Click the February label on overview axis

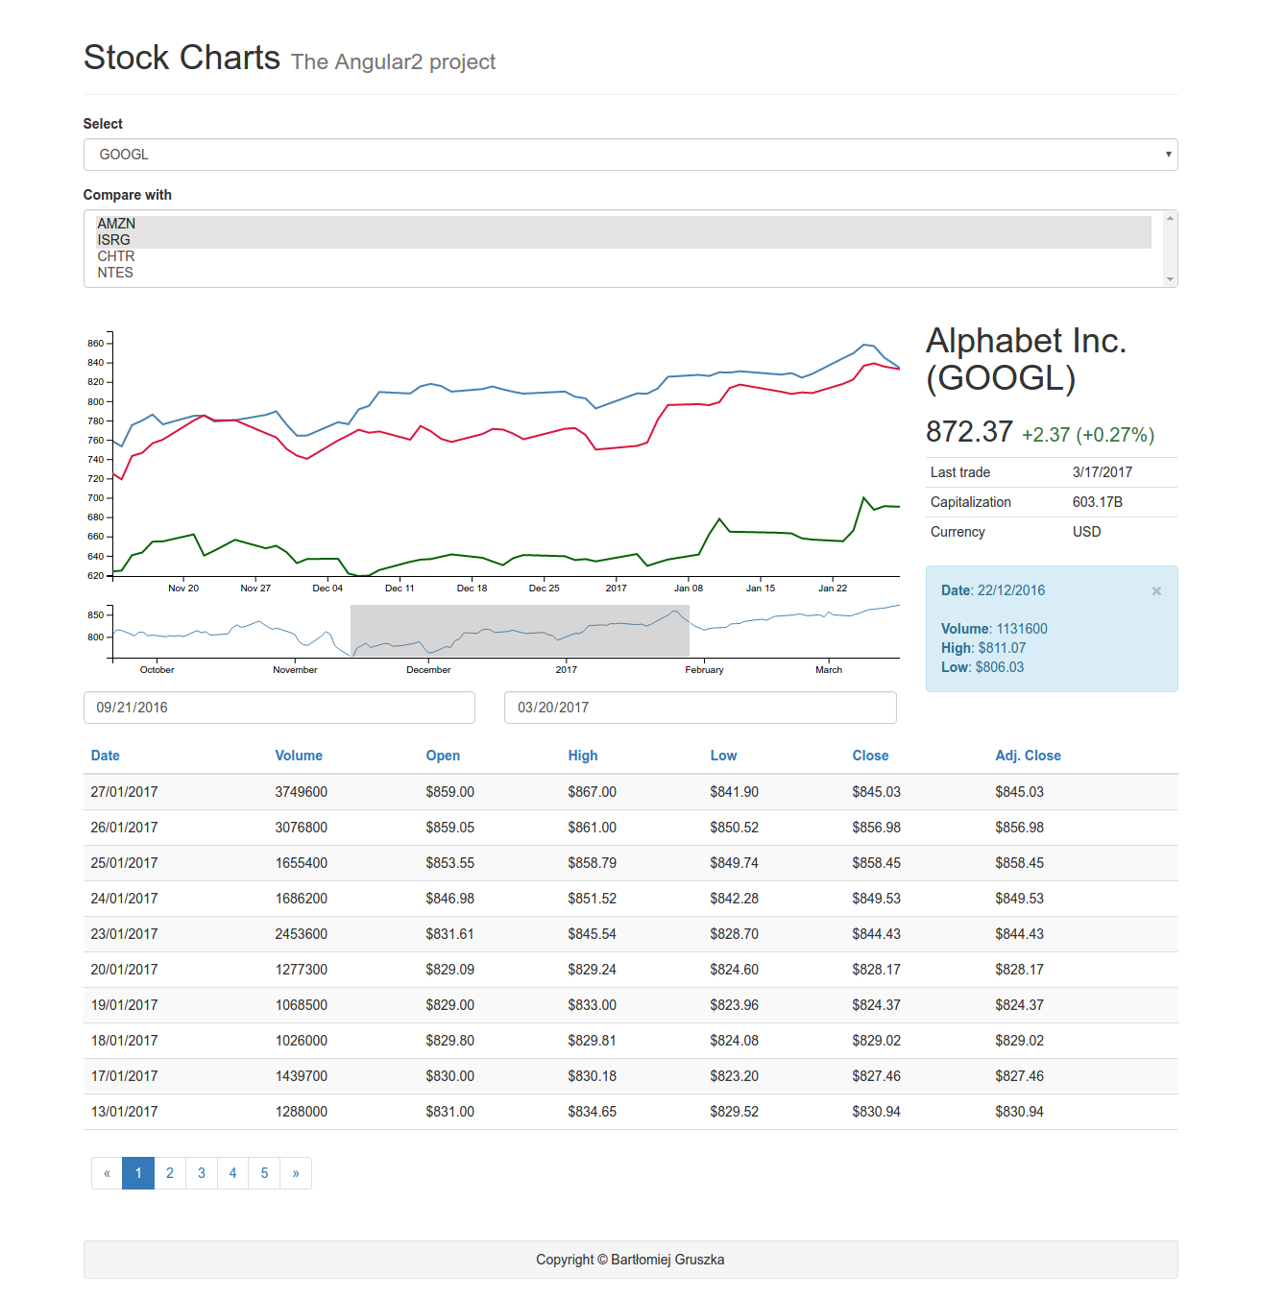704,670
